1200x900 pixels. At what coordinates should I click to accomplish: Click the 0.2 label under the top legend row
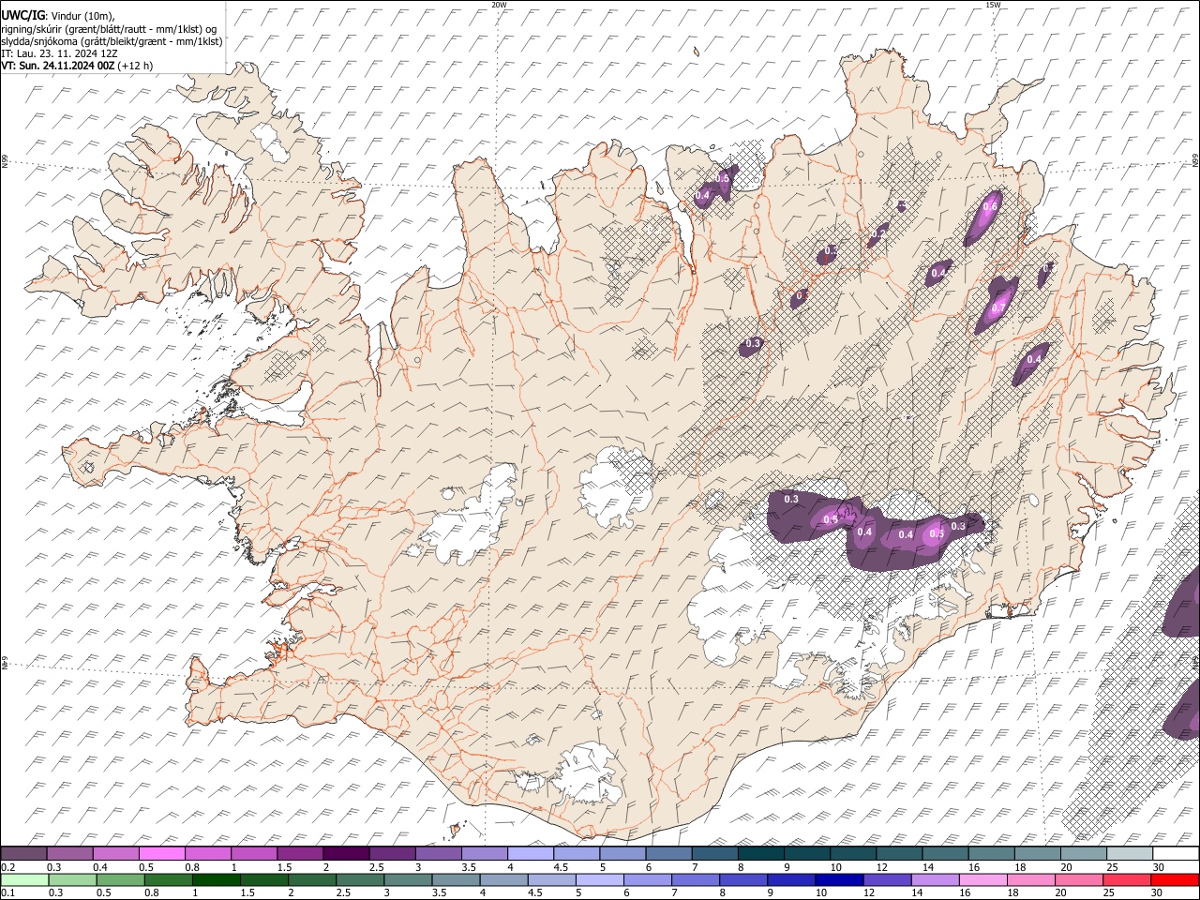[7, 867]
